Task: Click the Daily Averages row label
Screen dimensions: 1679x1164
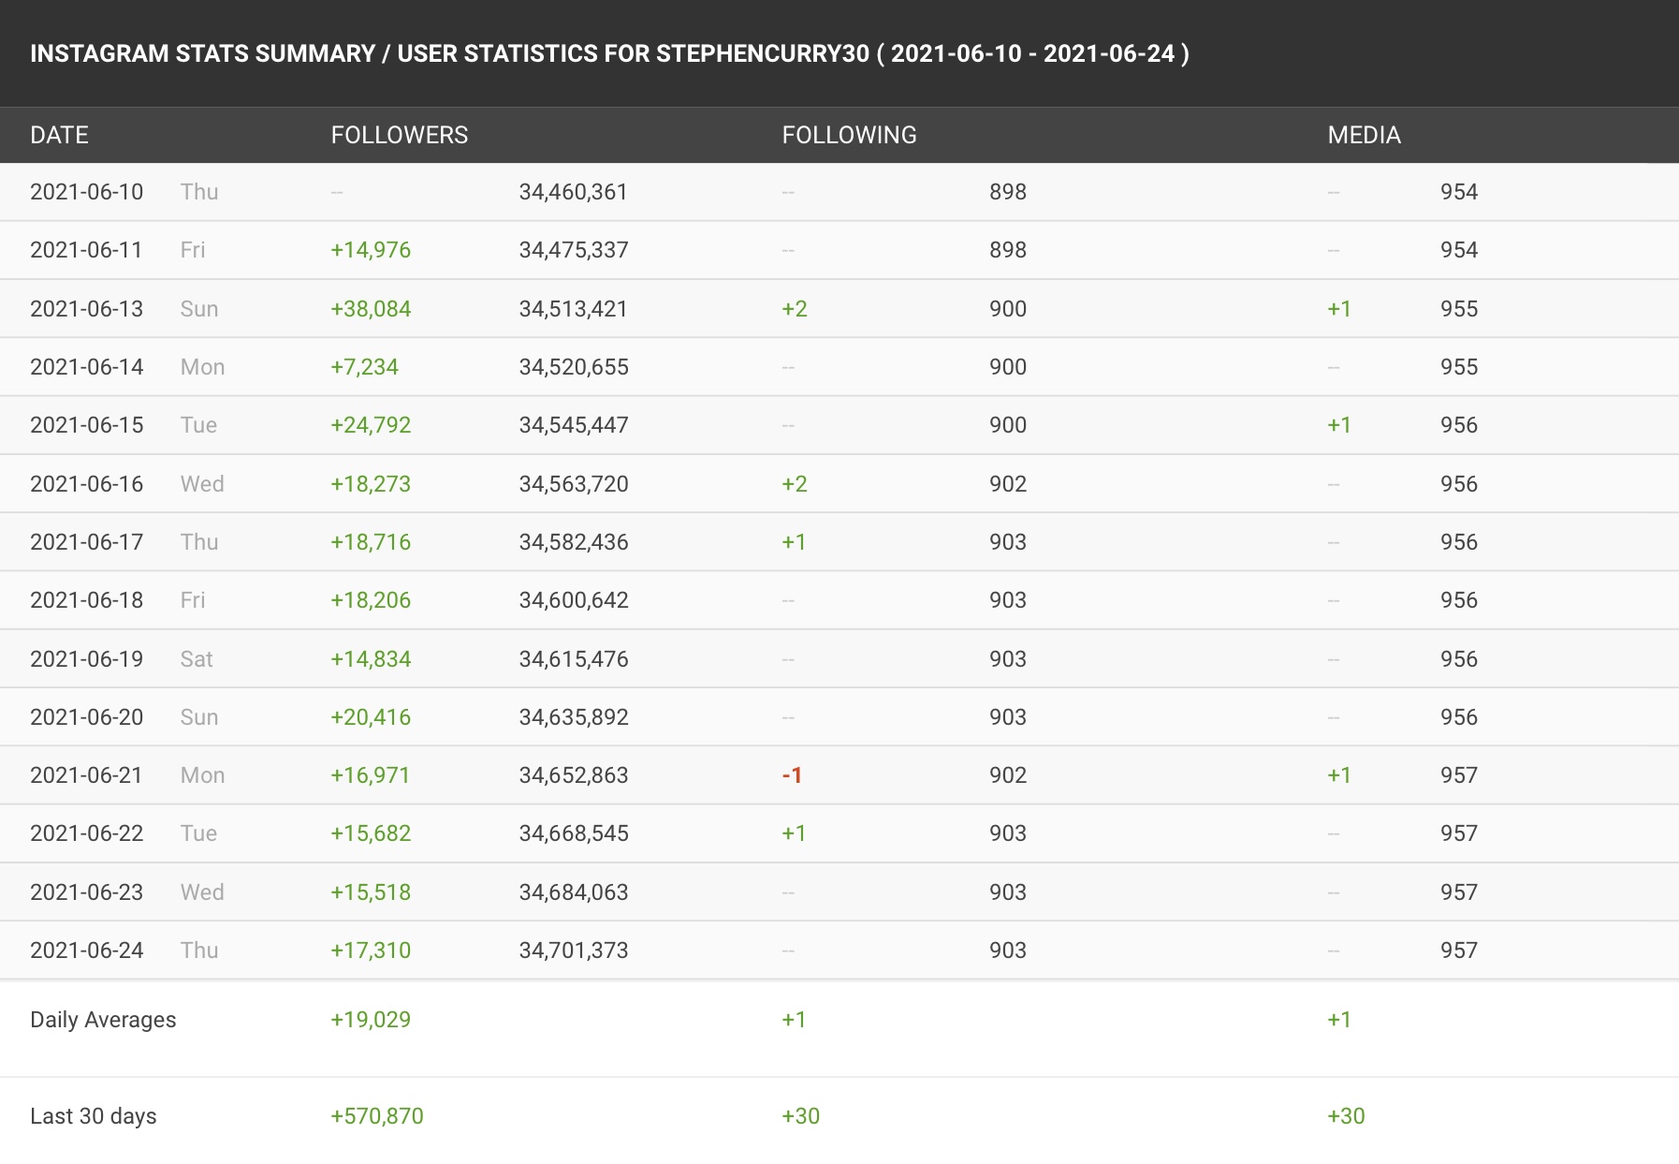Action: (103, 1020)
